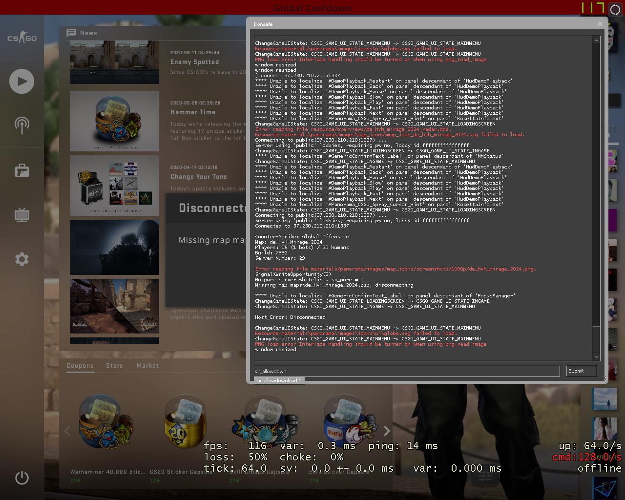Switch to the Market tab

[147, 366]
